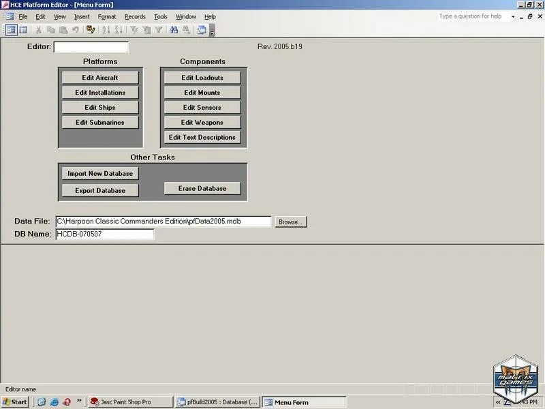Screen dimensions: 545x409
Task: Expand the system tray chevron
Action: click(498, 402)
